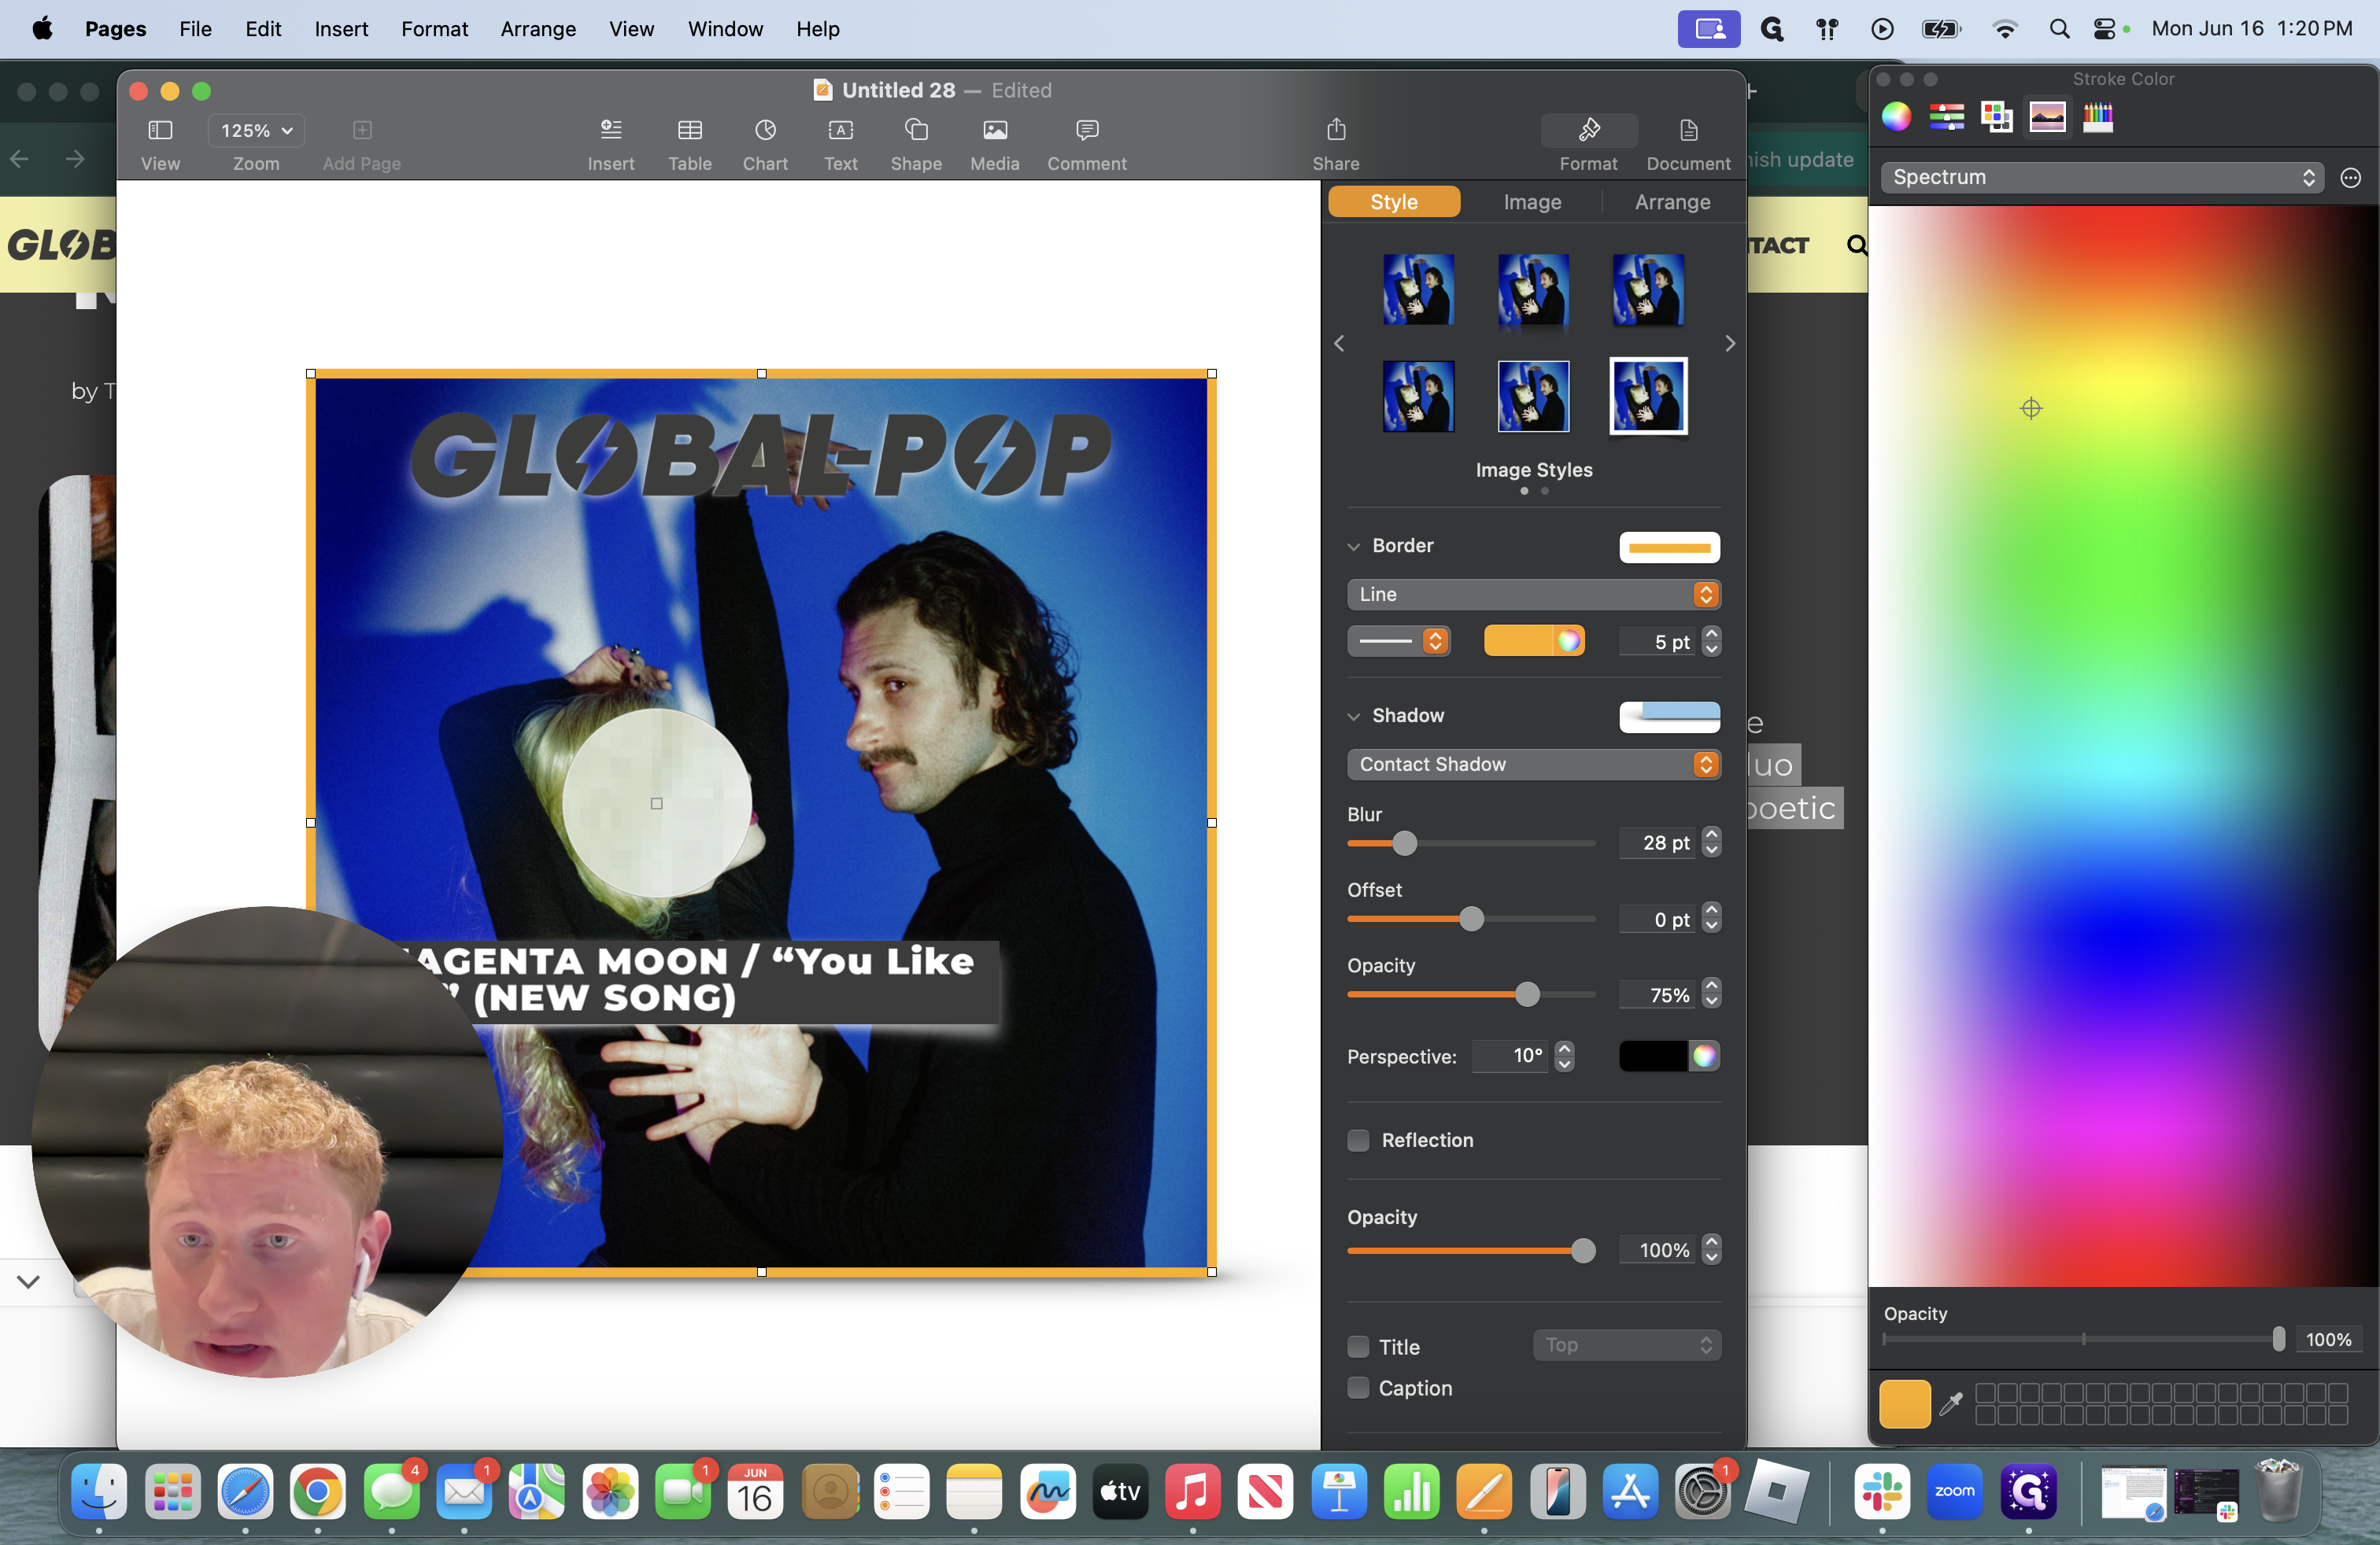This screenshot has width=2380, height=1545.
Task: Switch to the Style tab
Action: [x=1394, y=202]
